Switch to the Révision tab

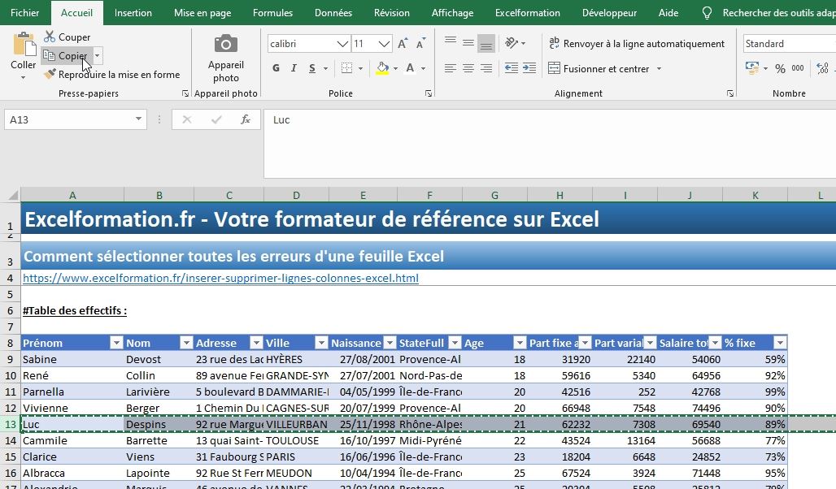[x=392, y=13]
